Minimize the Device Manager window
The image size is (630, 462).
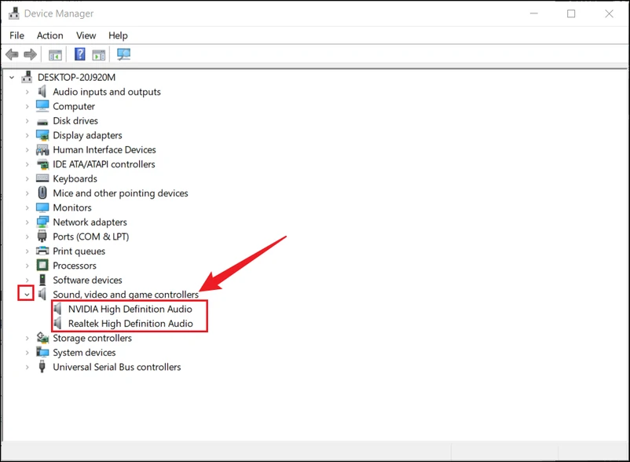534,13
